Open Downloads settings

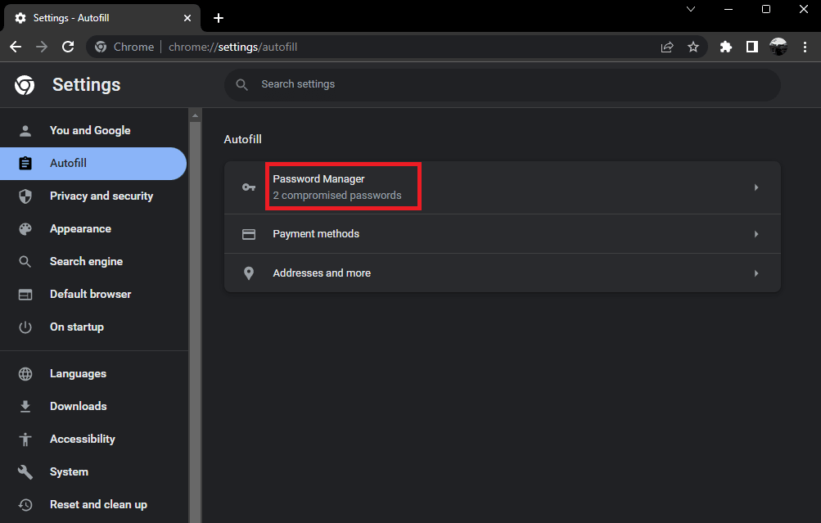click(x=93, y=406)
